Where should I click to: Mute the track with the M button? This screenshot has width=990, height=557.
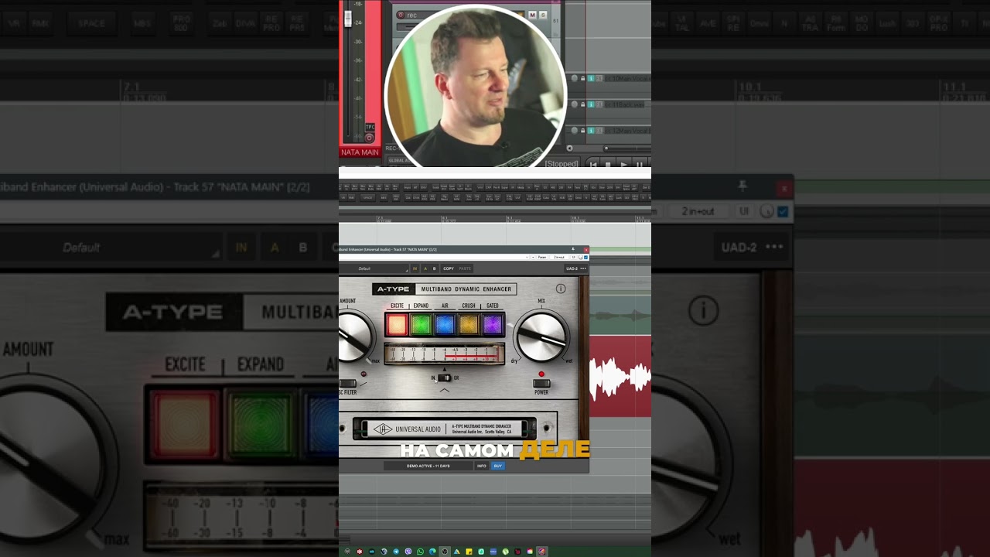(x=532, y=15)
